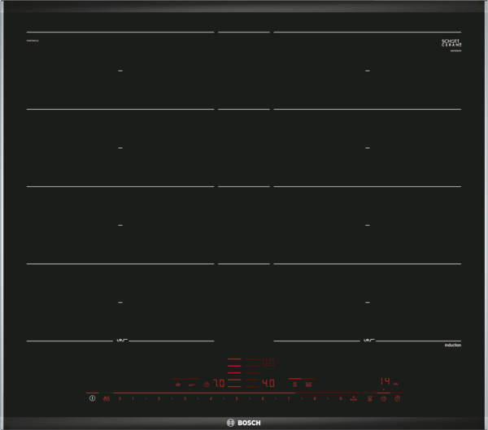
Task: Activate the PowerBoost symbol after level 9
Action: coord(354,399)
